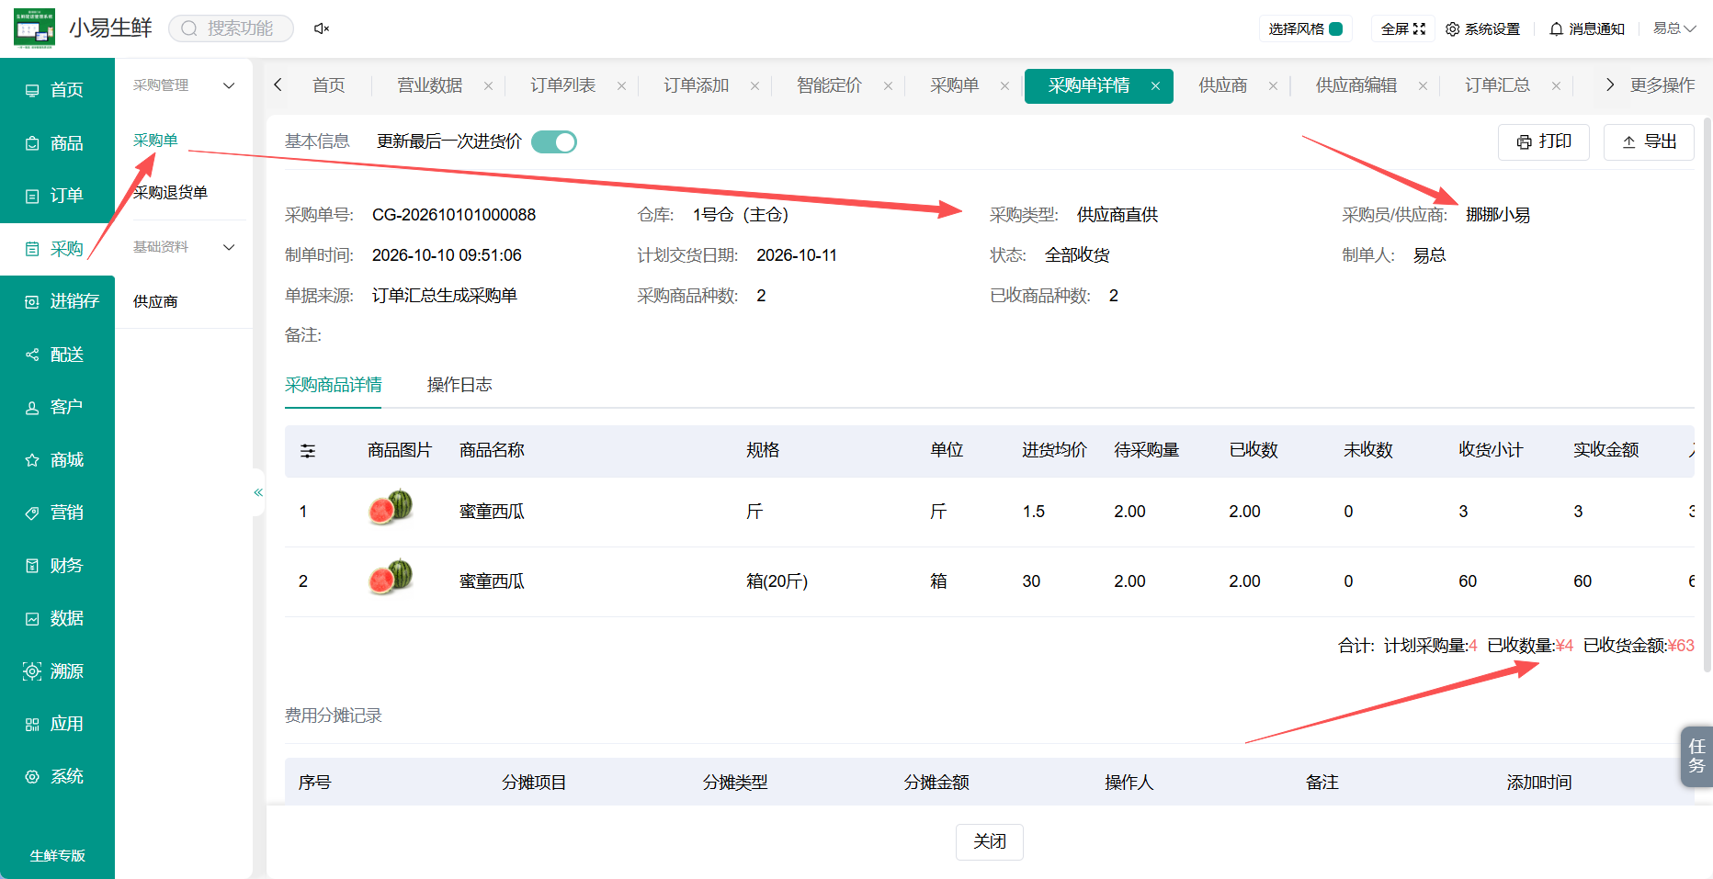Screen dimensions: 1713x879
Task: Open the 数据 sidebar module
Action: tap(57, 619)
